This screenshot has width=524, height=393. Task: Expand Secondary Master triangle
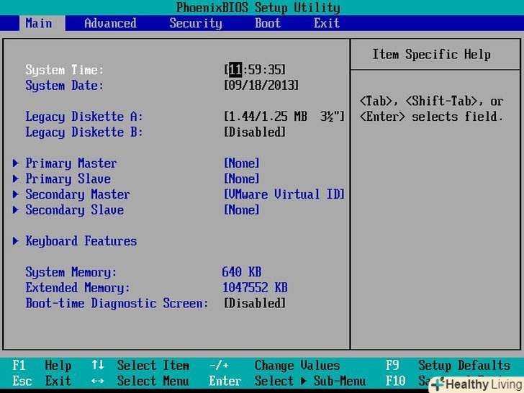click(x=16, y=194)
